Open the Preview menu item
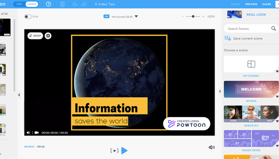279x159 pixels. [x=251, y=4]
